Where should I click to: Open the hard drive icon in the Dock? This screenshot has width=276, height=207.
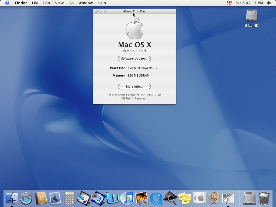pyautogui.click(x=249, y=198)
